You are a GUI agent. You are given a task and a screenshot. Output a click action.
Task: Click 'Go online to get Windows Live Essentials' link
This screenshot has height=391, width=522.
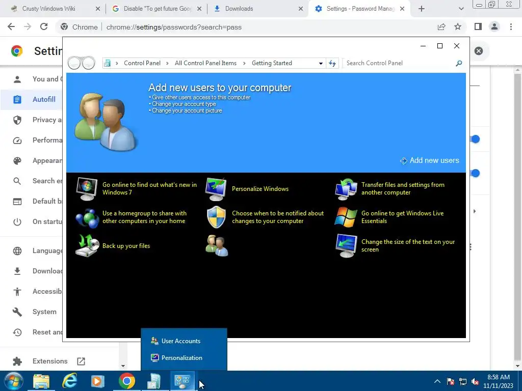click(x=402, y=217)
